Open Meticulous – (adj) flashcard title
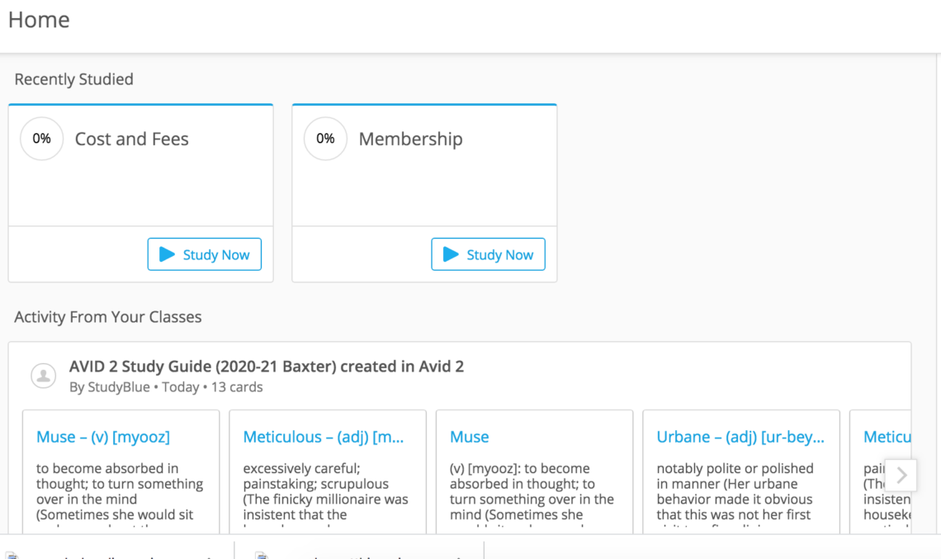941x559 pixels. tap(324, 437)
